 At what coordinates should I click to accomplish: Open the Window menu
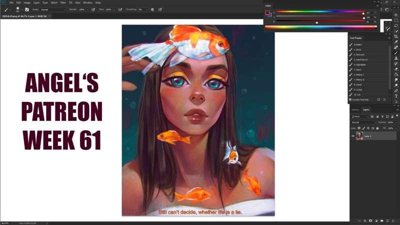click(x=87, y=2)
